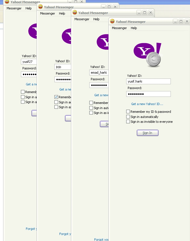Image resolution: width=190 pixels, height=241 pixels.
Task: Tick Sign in automatically in yusif27 window
Action: pos(23,97)
